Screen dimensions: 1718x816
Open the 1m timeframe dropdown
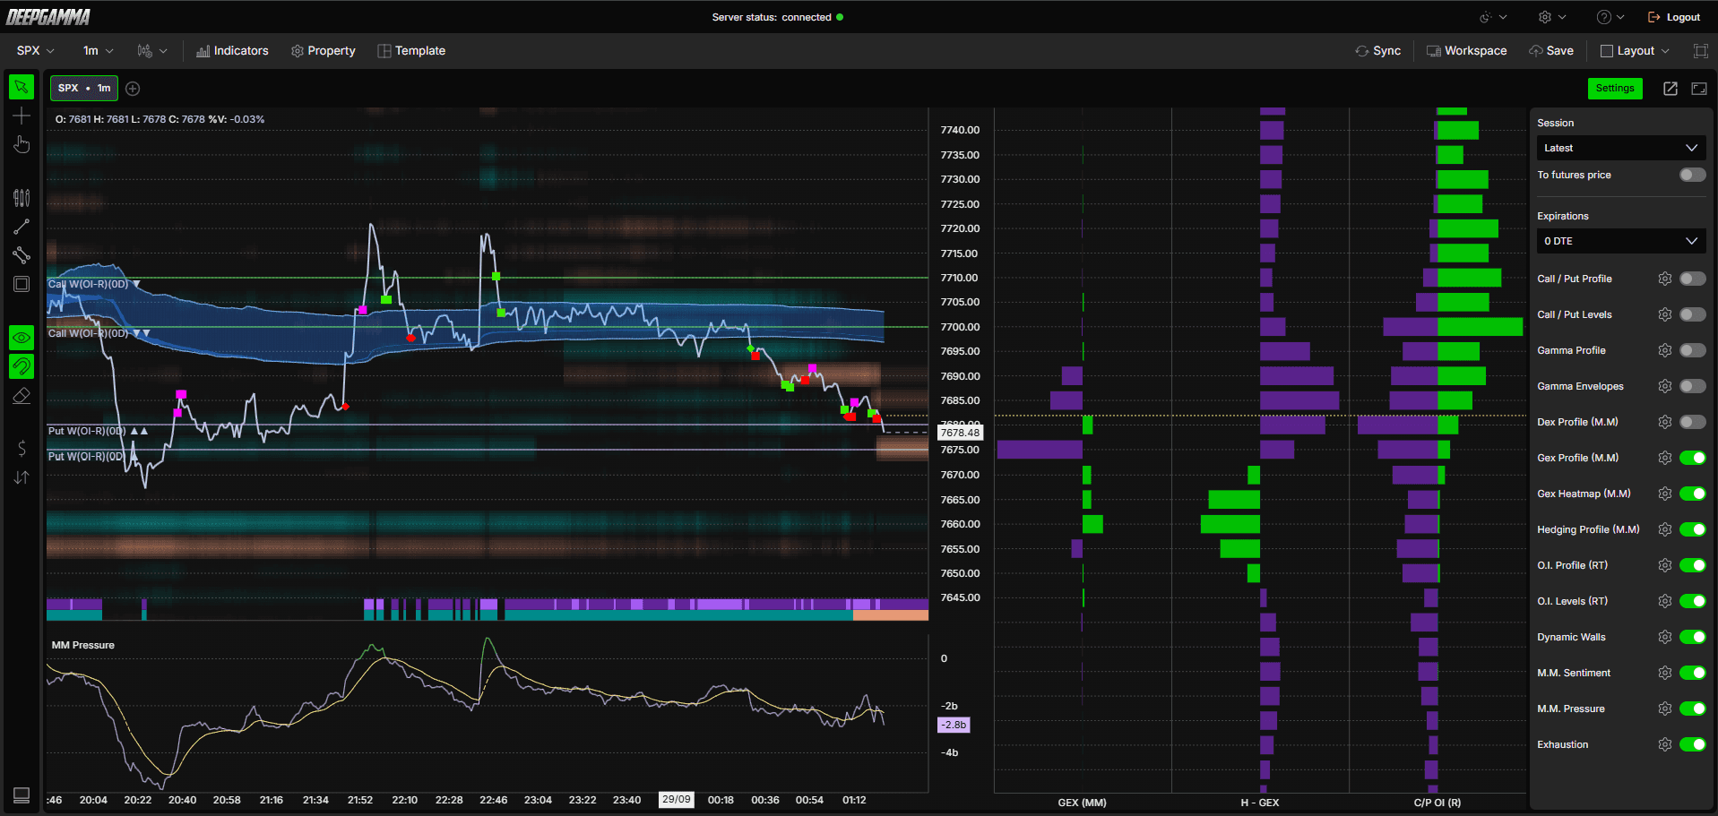99,51
